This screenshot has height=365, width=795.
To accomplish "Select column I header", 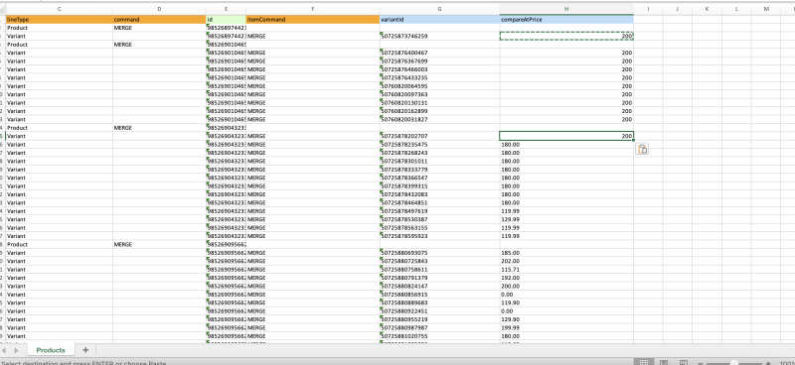I will [x=648, y=9].
